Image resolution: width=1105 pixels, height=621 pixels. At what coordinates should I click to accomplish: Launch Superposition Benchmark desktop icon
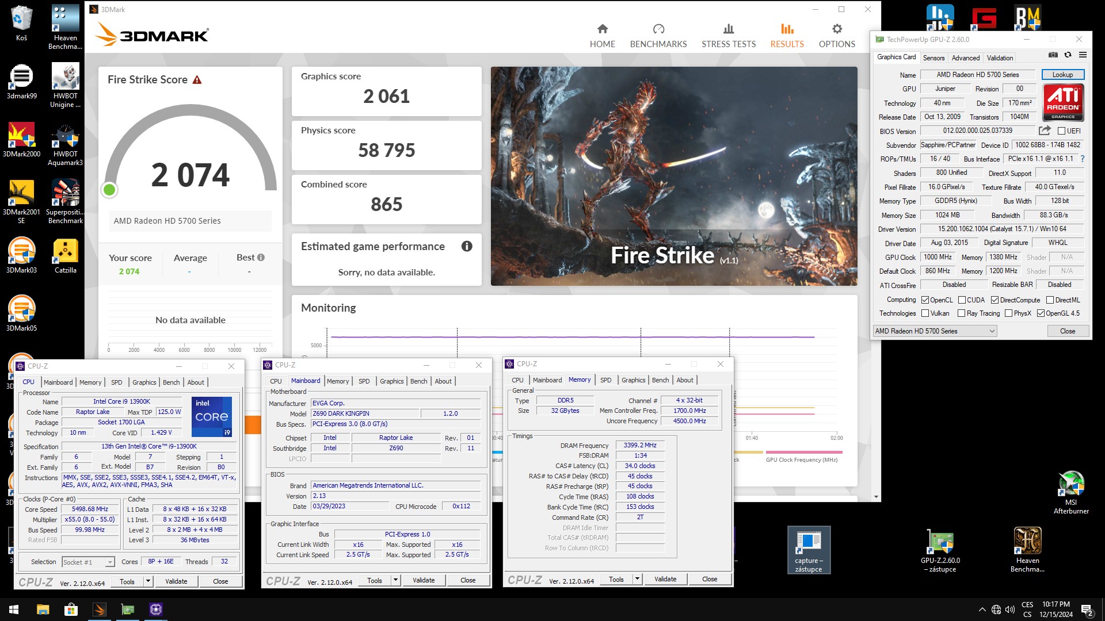click(65, 201)
